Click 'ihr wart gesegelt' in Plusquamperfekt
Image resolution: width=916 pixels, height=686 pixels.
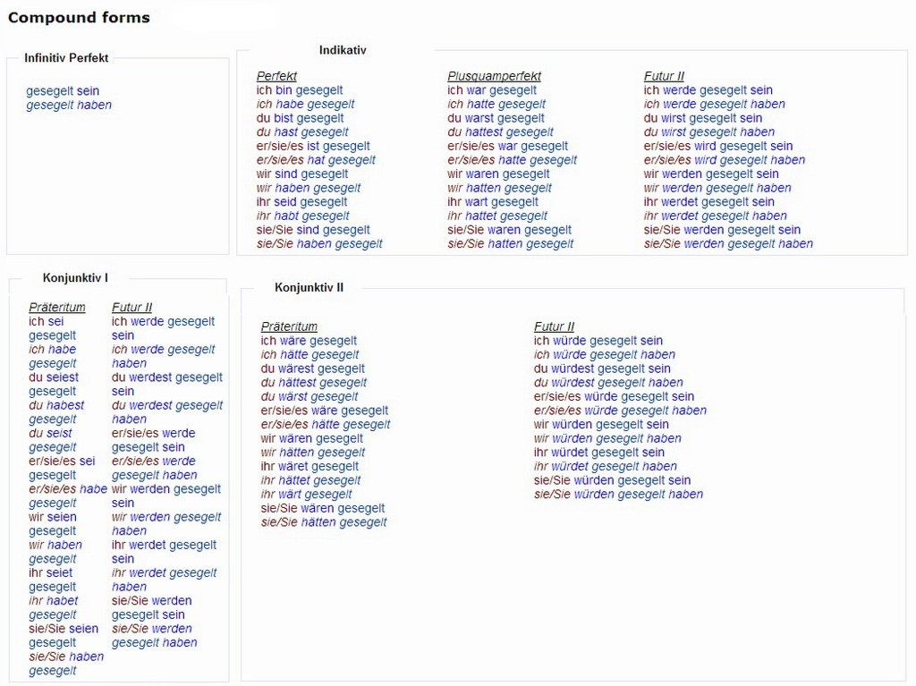[493, 202]
